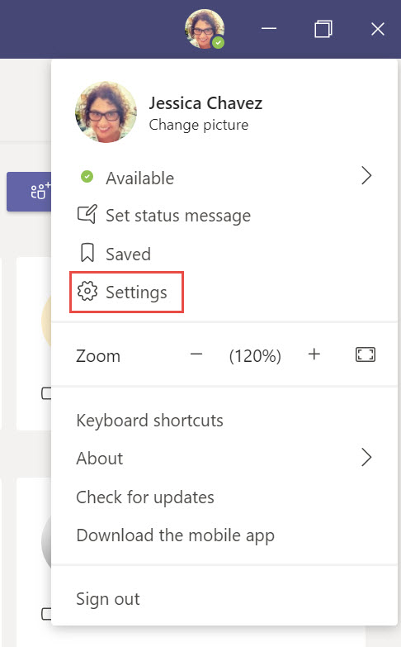The width and height of the screenshot is (401, 647).
Task: Click Change picture link
Action: point(199,125)
